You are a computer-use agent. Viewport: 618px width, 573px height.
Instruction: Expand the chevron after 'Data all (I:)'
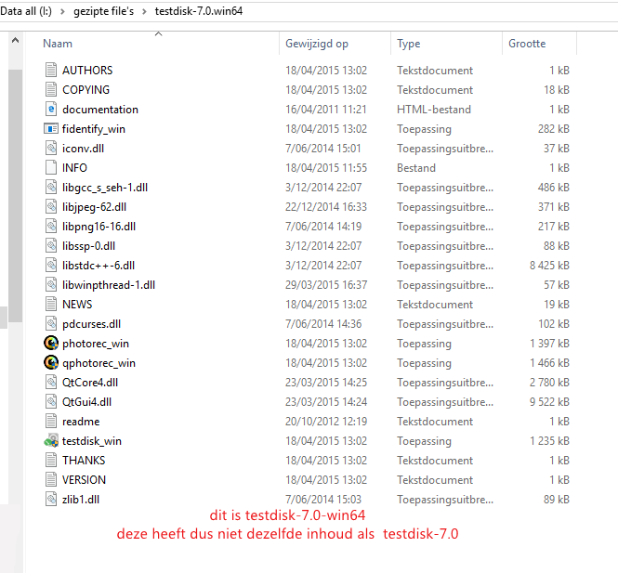tap(62, 11)
